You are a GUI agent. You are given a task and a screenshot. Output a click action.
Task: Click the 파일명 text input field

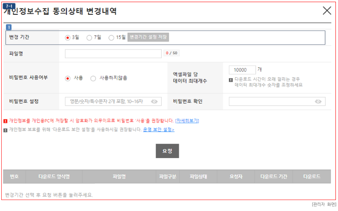(113, 53)
